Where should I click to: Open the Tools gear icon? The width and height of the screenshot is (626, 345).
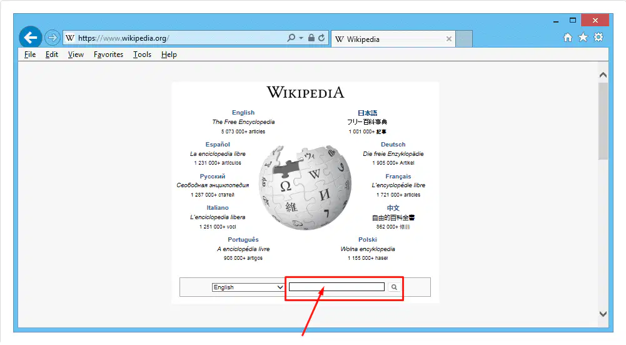(x=598, y=37)
